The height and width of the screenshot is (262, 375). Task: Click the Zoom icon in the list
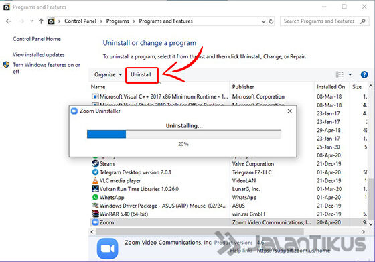[95, 222]
